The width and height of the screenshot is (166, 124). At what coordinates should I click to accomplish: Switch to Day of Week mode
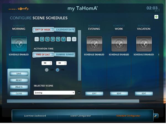click(43, 30)
